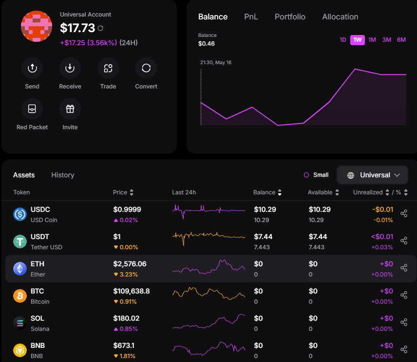Click ETH 24h change 3.23%
Screen dimensions: 417x362
[126, 275]
